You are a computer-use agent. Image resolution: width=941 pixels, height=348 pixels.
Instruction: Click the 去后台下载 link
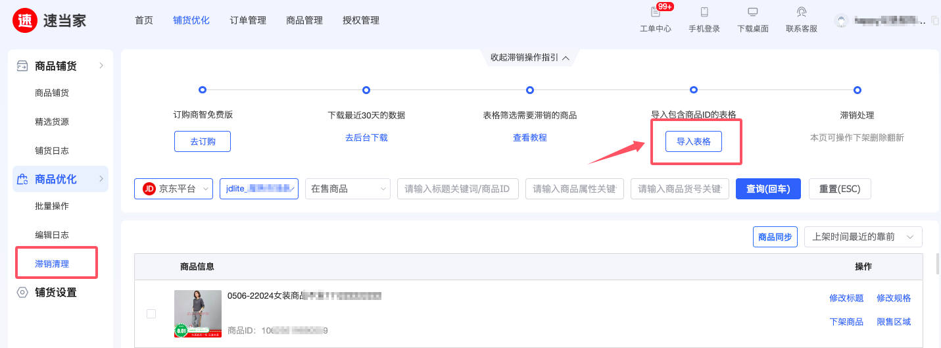[x=366, y=137]
